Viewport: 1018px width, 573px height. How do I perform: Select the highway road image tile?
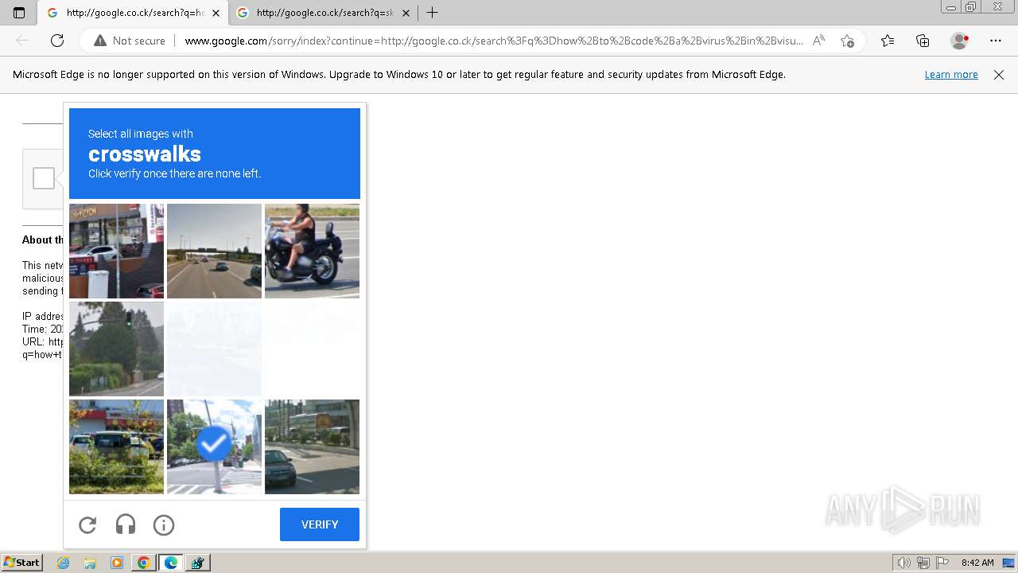pyautogui.click(x=214, y=251)
